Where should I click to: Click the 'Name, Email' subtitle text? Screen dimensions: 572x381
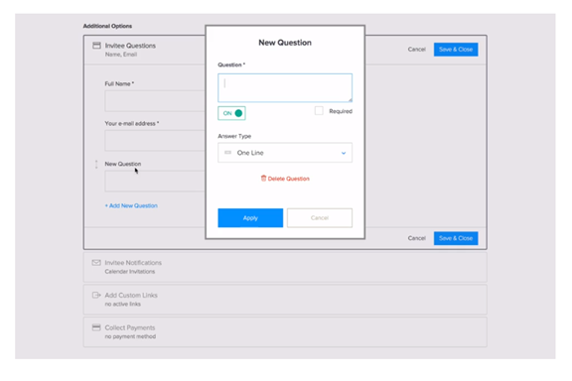pyautogui.click(x=121, y=55)
